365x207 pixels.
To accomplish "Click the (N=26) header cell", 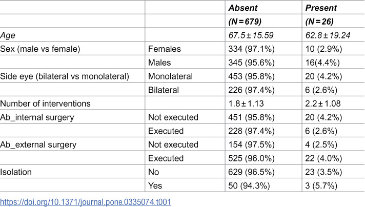I will click(319, 22).
